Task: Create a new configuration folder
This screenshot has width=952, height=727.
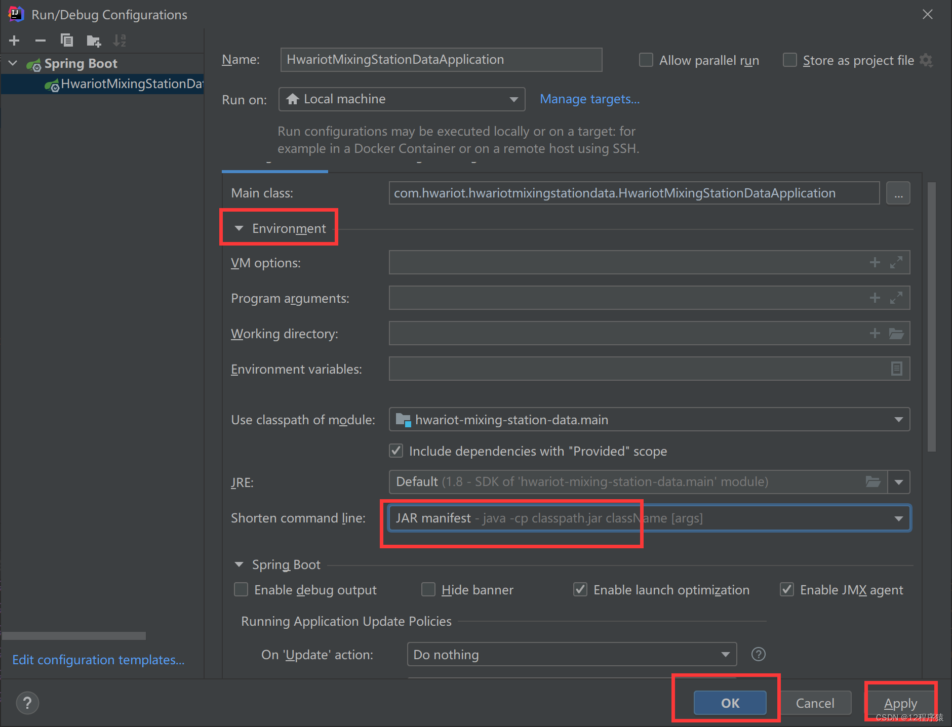Action: coord(94,41)
